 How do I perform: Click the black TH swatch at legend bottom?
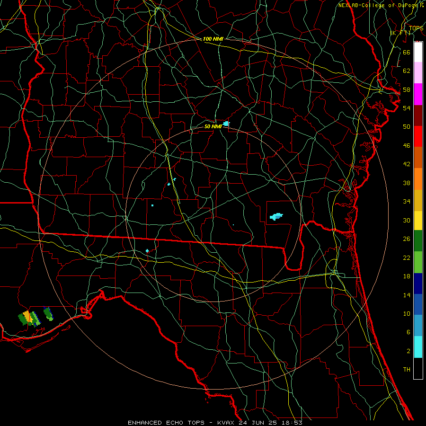(418, 368)
